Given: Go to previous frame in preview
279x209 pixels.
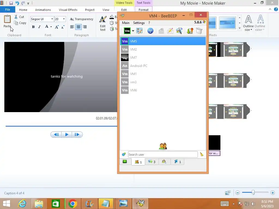Looking at the screenshot, I should pos(56,134).
